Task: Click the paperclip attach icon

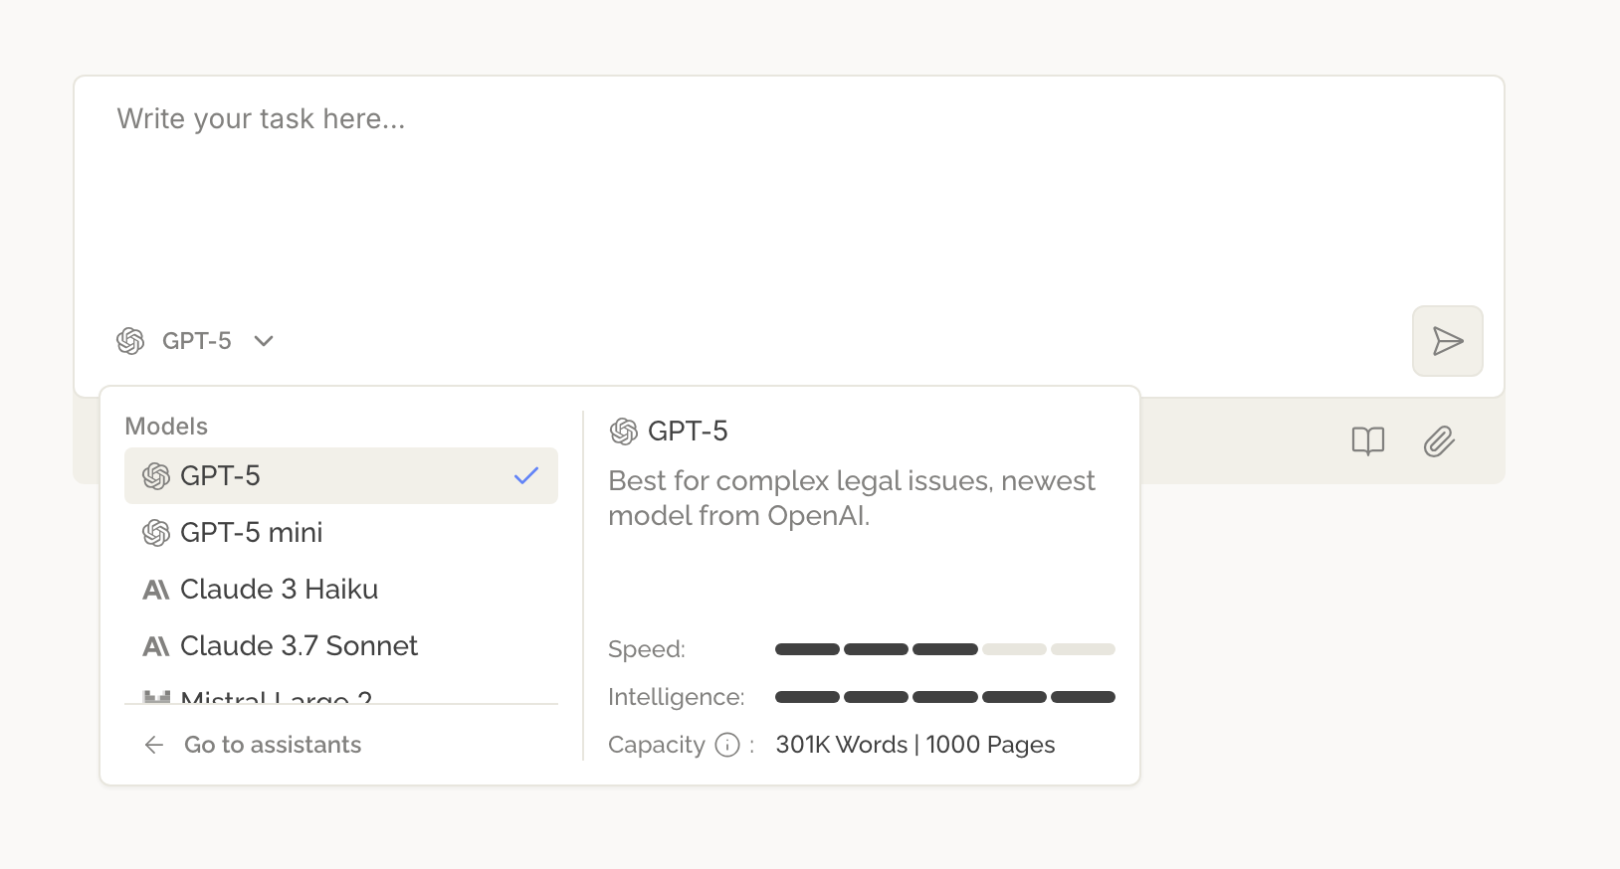Action: [1439, 440]
